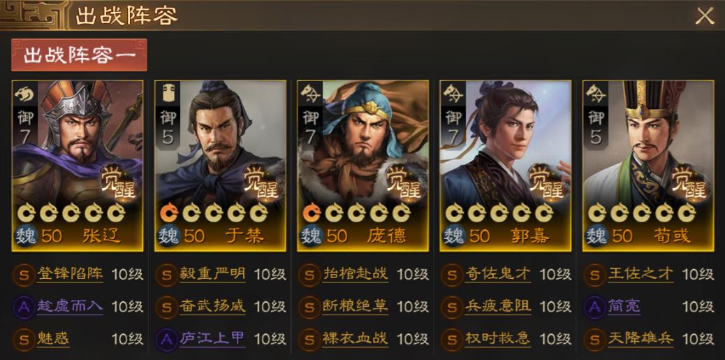Select the 出战阵容一 lineup tab
725x360 pixels.
click(79, 55)
